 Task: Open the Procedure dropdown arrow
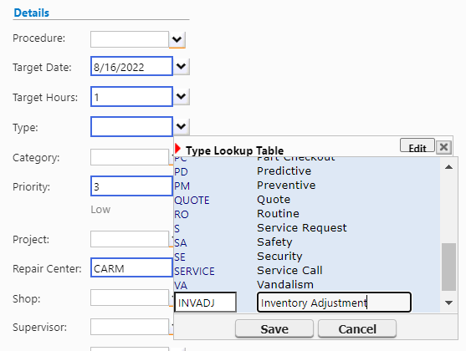coord(177,39)
